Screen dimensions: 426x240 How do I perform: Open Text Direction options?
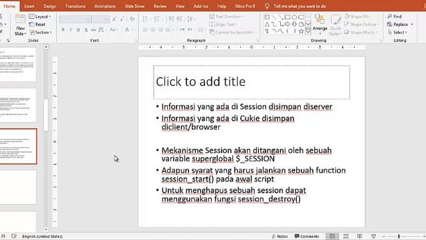[x=226, y=17]
